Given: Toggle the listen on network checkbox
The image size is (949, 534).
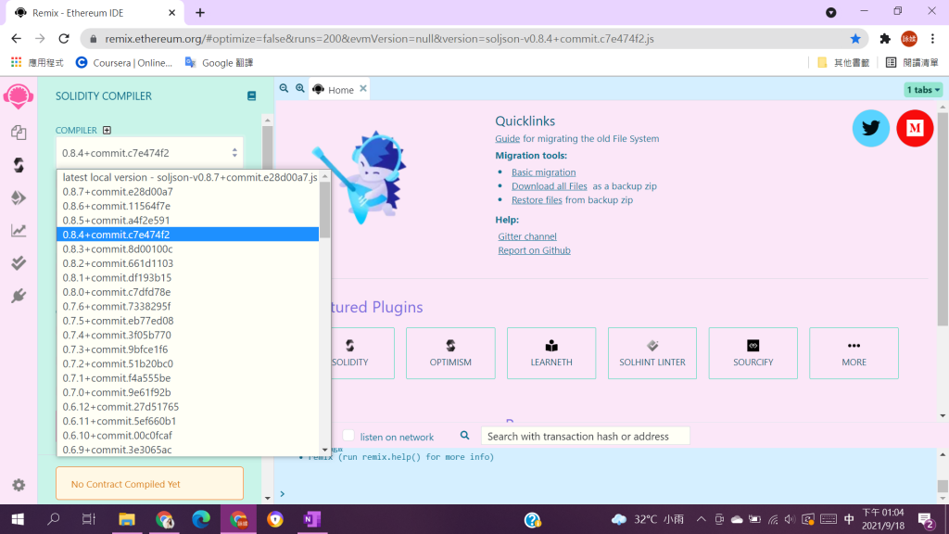Looking at the screenshot, I should point(348,436).
